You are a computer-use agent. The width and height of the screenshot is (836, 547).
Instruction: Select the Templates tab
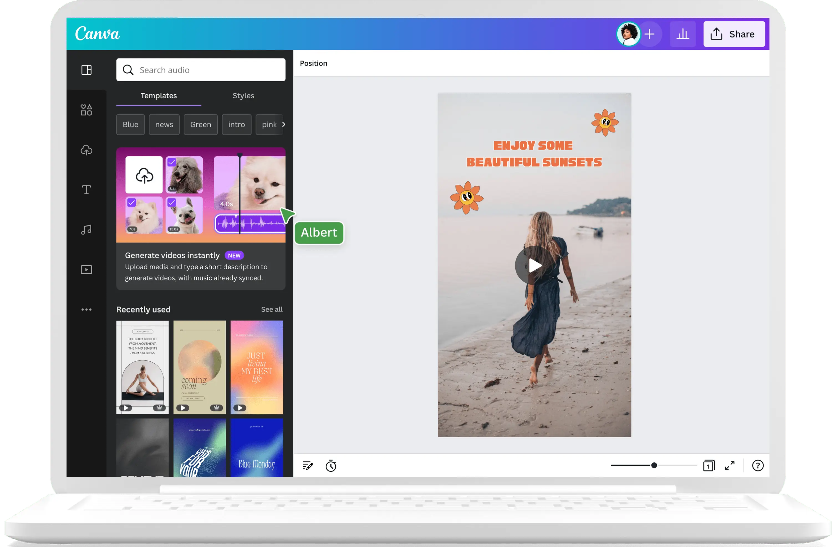coord(159,96)
